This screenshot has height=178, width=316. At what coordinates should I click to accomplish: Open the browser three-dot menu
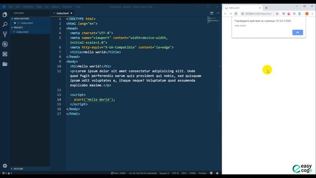click(x=312, y=14)
